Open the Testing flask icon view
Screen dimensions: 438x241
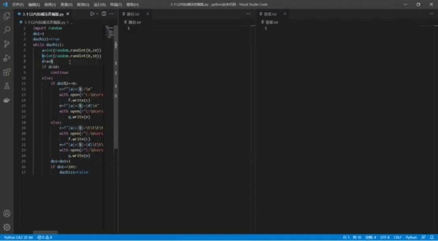[x=7, y=86]
